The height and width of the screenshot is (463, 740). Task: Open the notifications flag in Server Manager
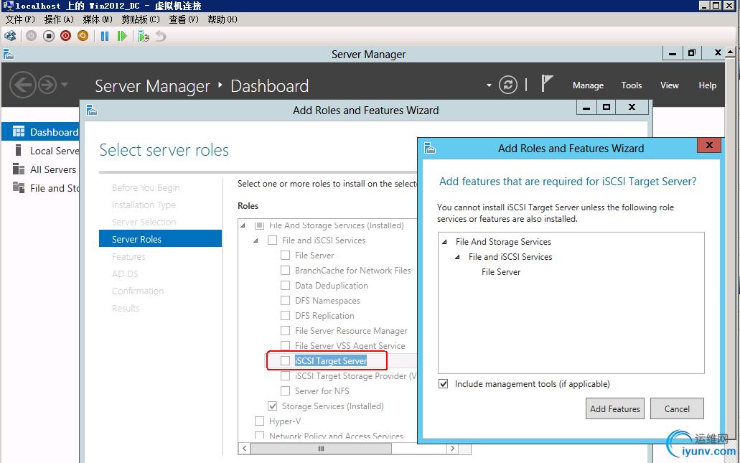(546, 84)
